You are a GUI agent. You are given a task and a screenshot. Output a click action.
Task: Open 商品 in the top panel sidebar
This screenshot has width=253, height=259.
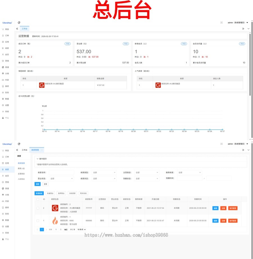pos(6,29)
